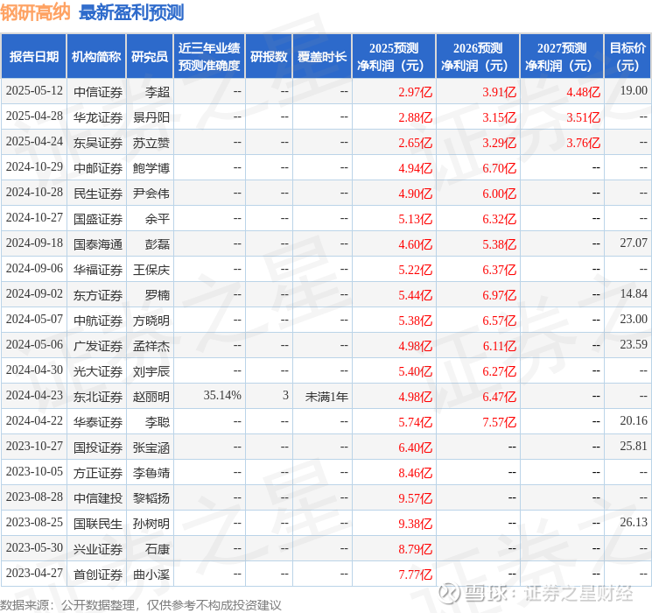Click analyst name 鲍学博
Screen dimensions: 652x613
pyautogui.click(x=151, y=168)
